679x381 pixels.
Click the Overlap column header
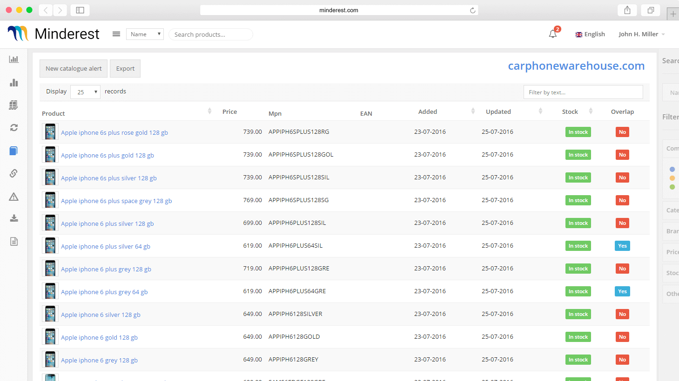pyautogui.click(x=622, y=112)
